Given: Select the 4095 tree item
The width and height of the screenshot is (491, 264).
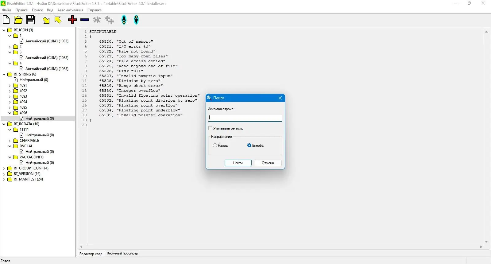Looking at the screenshot, I should [23, 107].
